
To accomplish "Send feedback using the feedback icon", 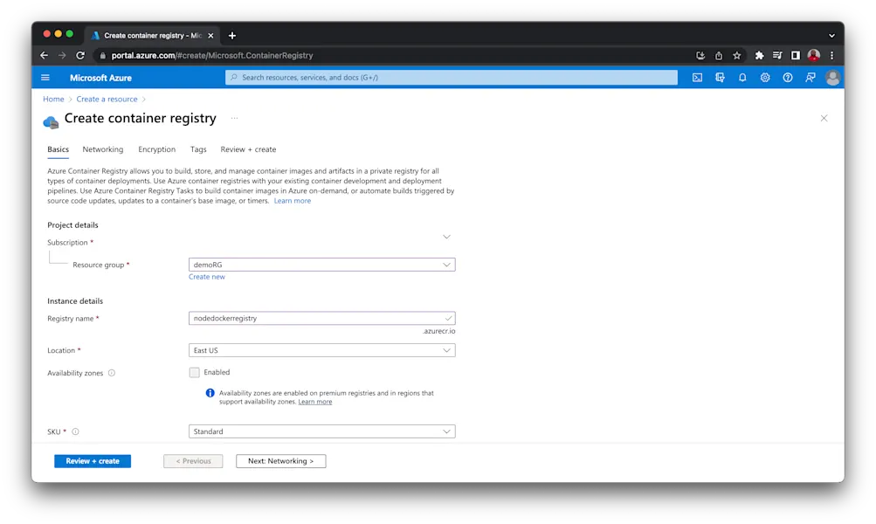I will (810, 77).
